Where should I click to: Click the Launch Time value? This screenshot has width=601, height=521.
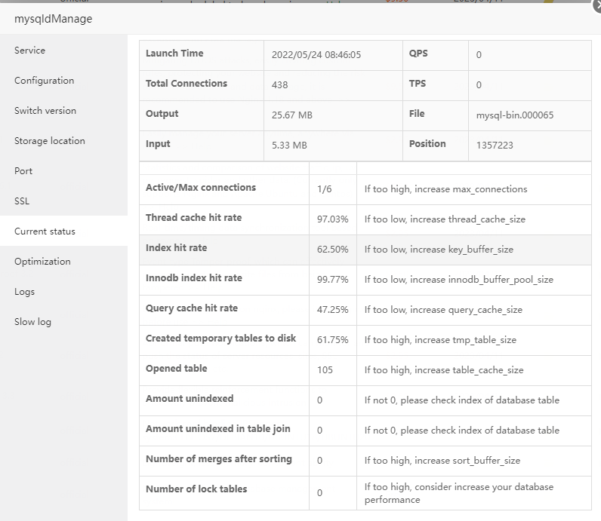point(316,55)
